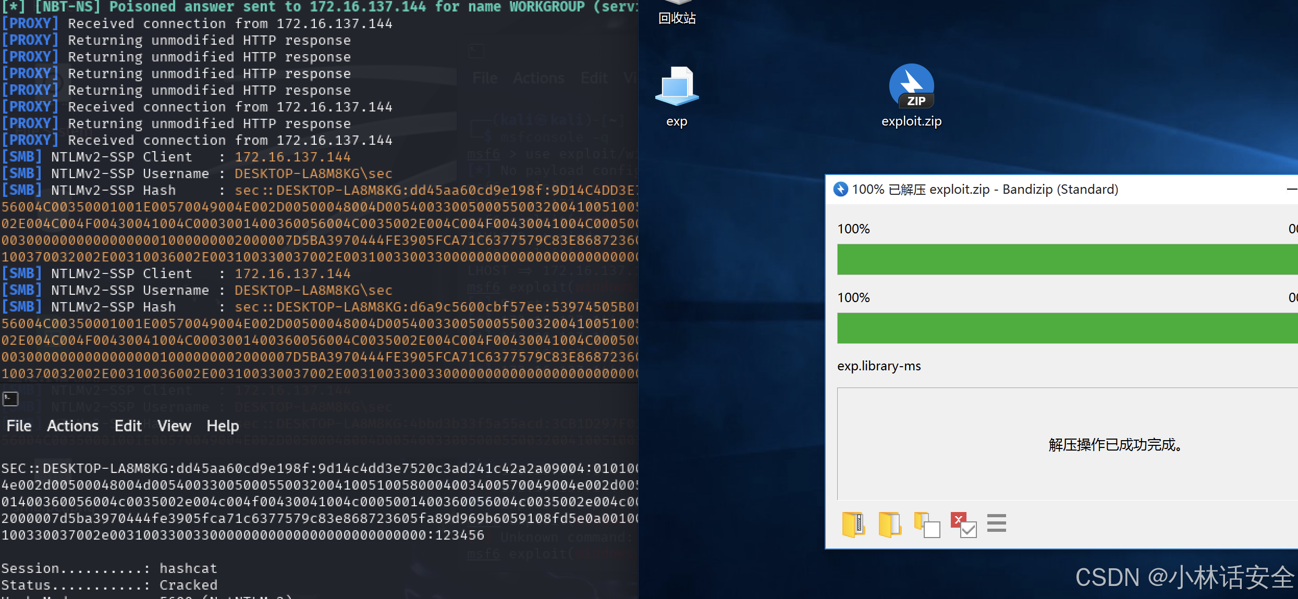Click the terminal icon above the File menu
1298x599 pixels.
tap(10, 399)
